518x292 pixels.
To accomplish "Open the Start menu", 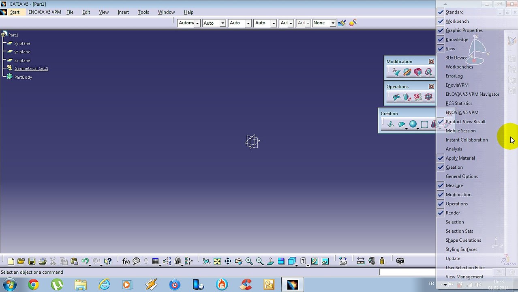I will coord(15,12).
